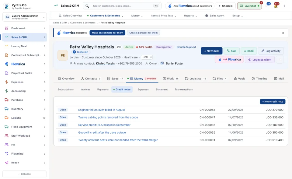Click Ask Flowrica about customers
Image resolution: width=292 pixels, height=179 pixels.
(x=190, y=6)
